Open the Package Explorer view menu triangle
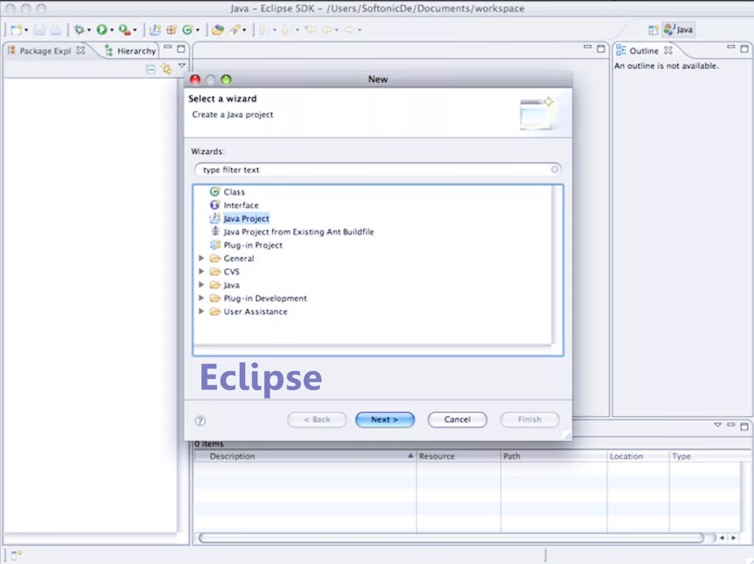 182,66
